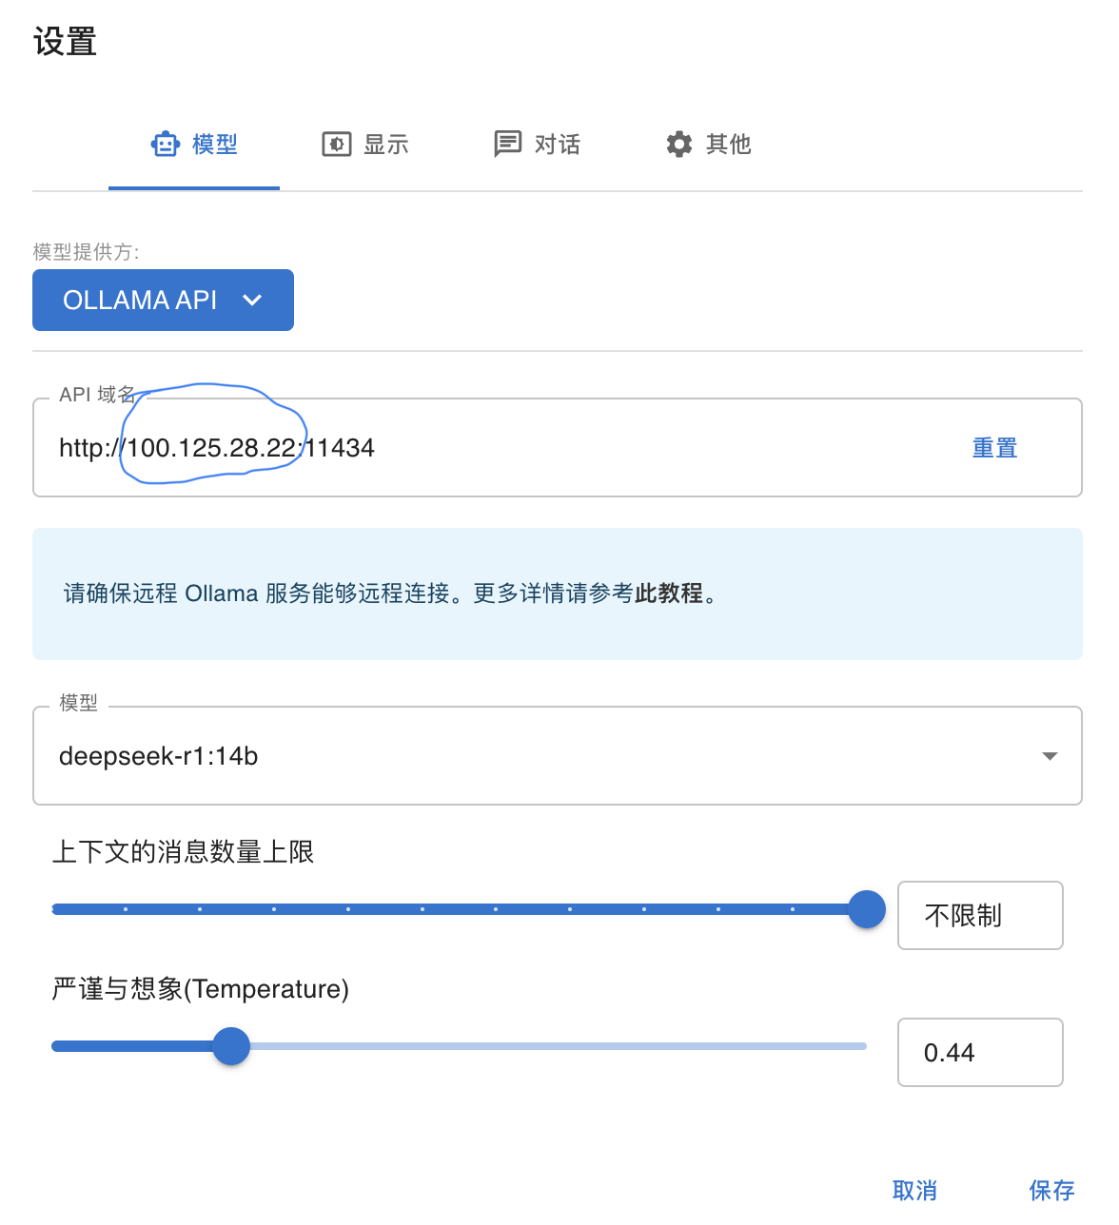This screenshot has height=1225, width=1119.
Task: Click the 上下文的消息数量上限 heading
Action: [x=183, y=851]
